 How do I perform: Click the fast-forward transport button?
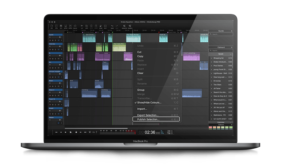coord(81,132)
